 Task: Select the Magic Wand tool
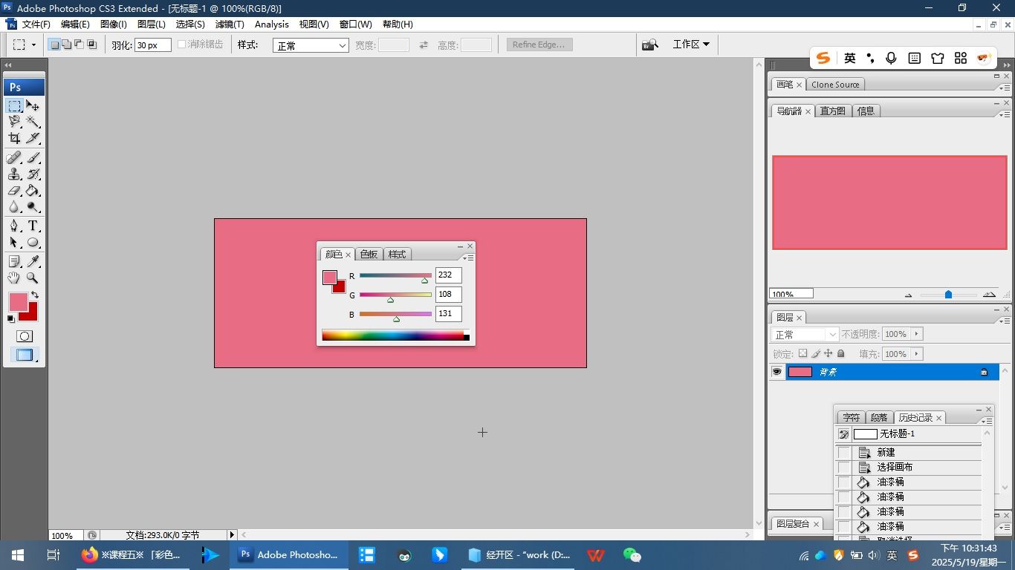pos(33,122)
